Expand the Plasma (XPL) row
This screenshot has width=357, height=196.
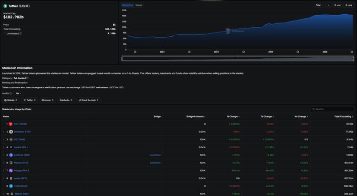tap(4, 163)
